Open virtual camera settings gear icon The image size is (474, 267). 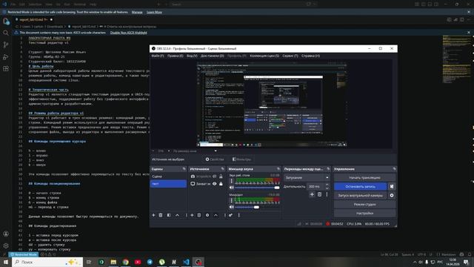pos(392,196)
